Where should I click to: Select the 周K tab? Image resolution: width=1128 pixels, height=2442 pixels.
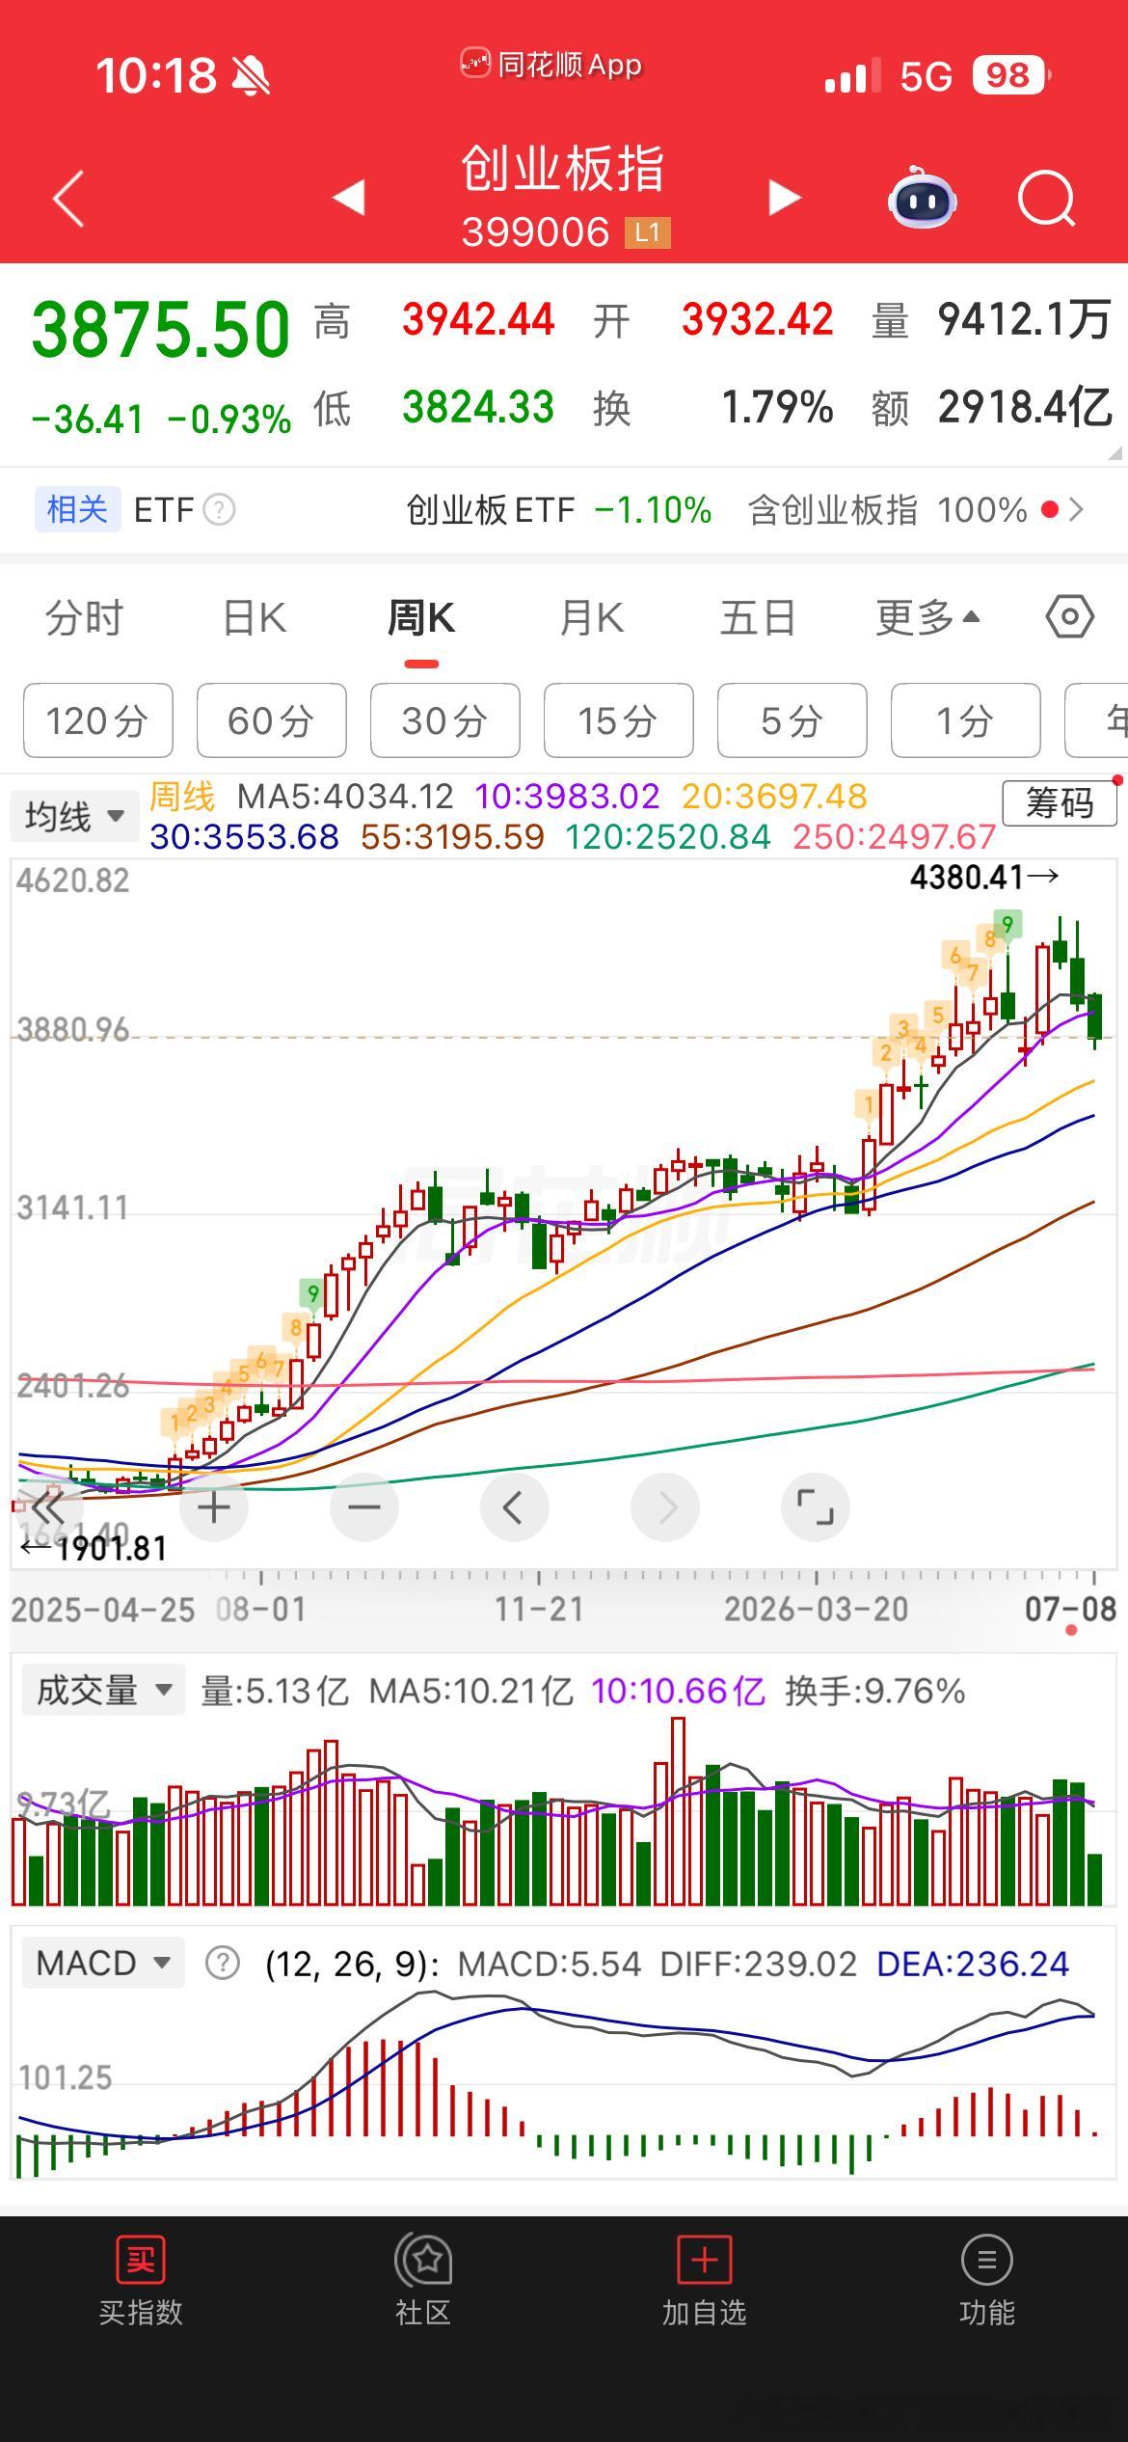click(x=421, y=617)
